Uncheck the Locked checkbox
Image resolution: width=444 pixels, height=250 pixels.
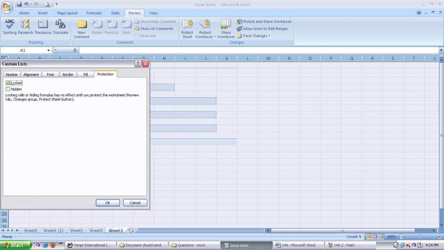click(x=8, y=83)
